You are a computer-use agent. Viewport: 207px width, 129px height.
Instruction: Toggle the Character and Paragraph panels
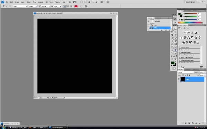point(86,6)
